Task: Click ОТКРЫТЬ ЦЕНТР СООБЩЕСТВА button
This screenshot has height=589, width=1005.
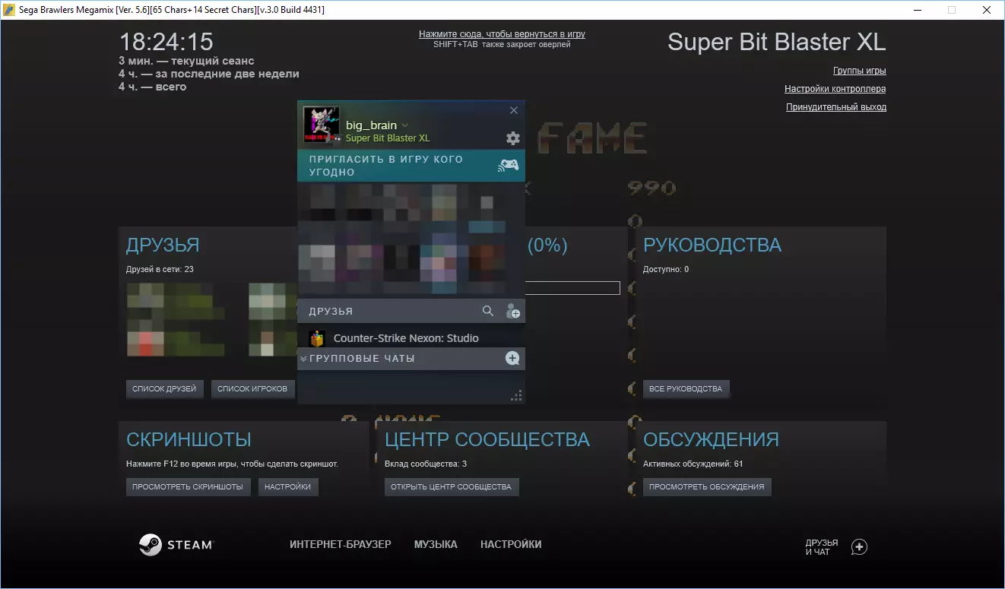Action: (452, 487)
